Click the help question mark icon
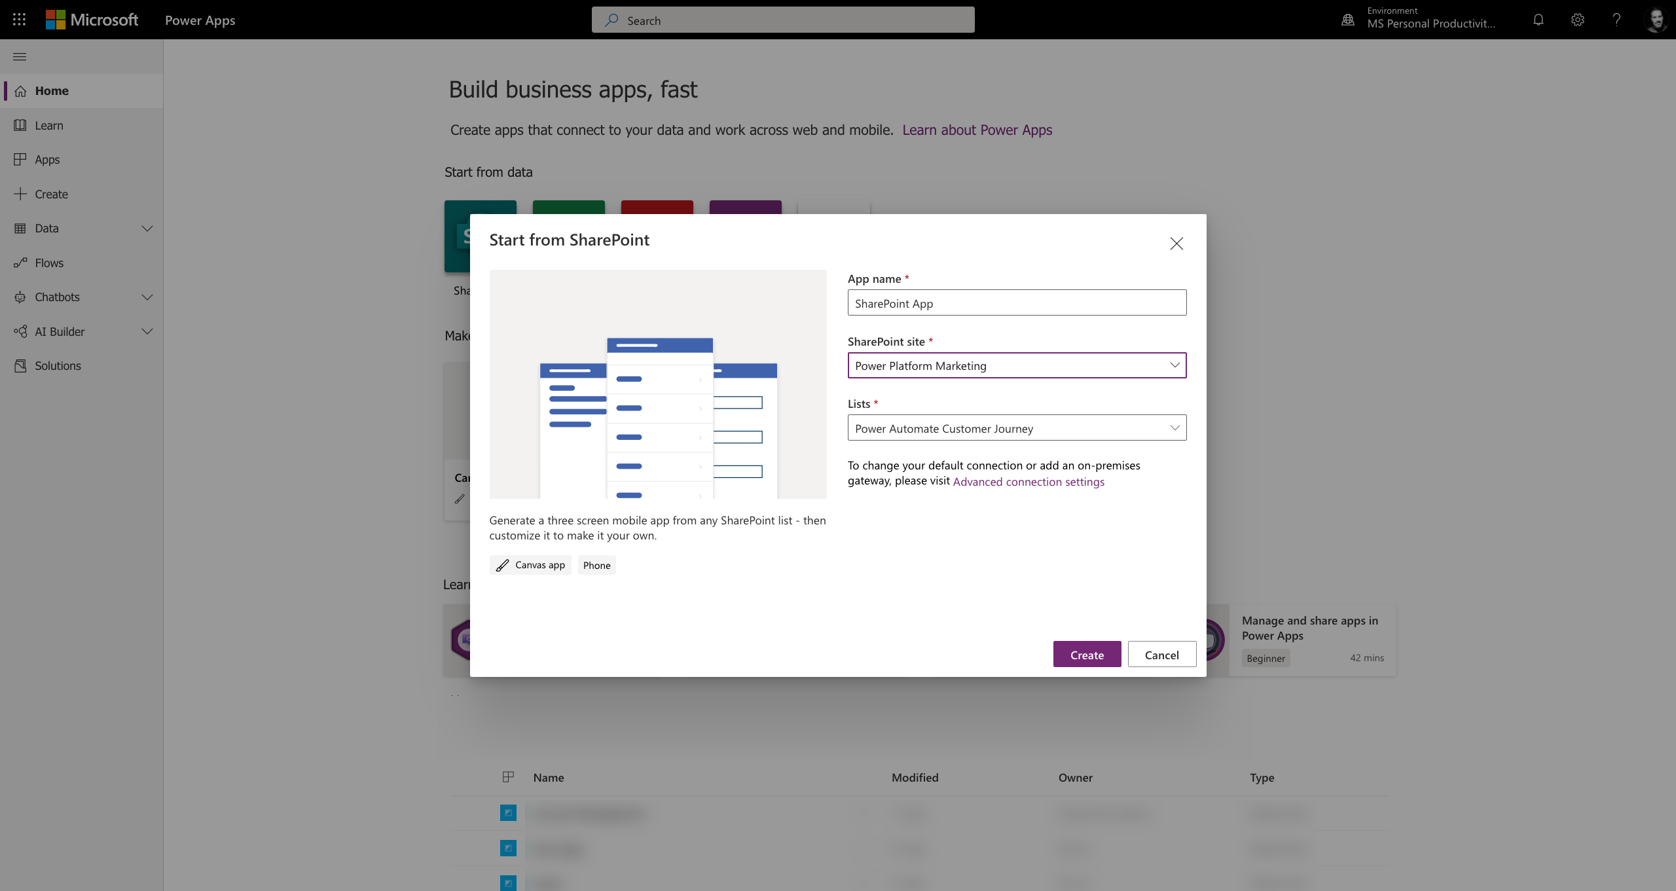The width and height of the screenshot is (1676, 891). [1616, 20]
